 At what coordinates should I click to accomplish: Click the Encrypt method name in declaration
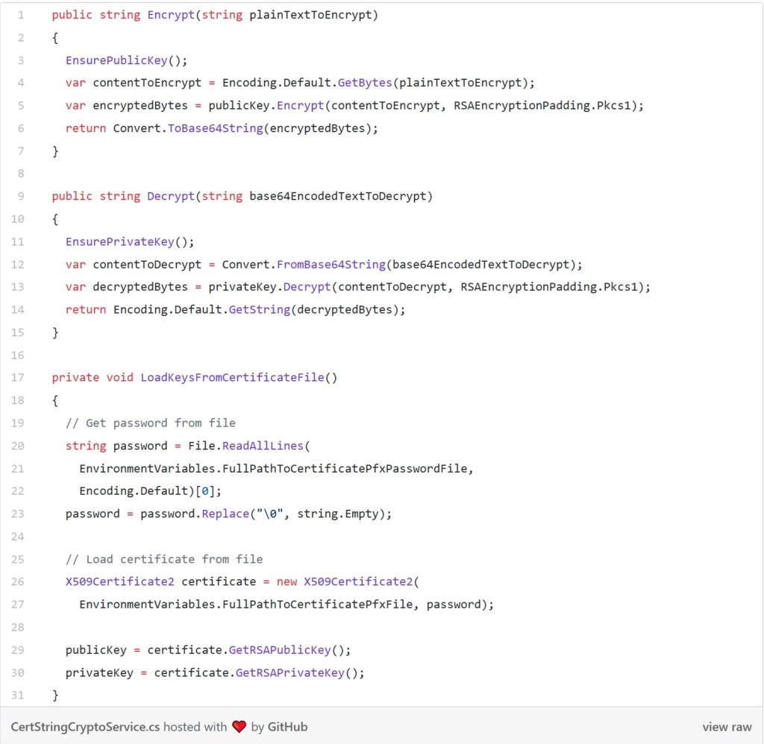(171, 15)
